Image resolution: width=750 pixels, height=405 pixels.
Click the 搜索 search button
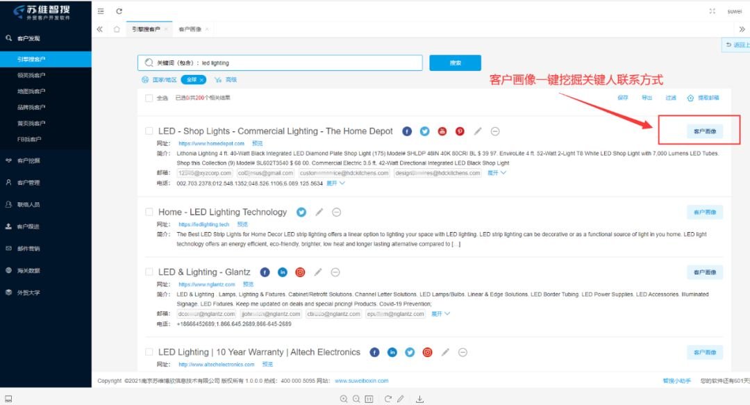(x=455, y=62)
